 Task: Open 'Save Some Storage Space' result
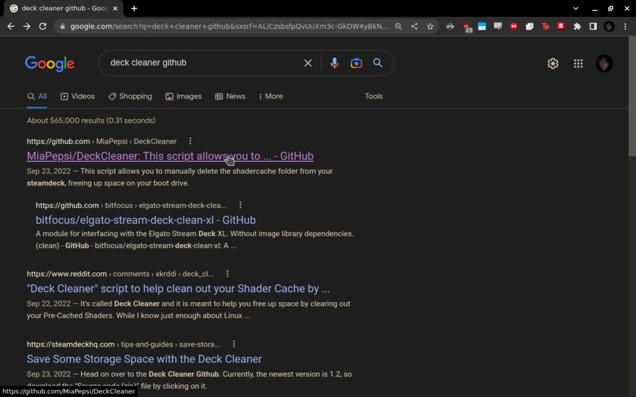pos(144,359)
